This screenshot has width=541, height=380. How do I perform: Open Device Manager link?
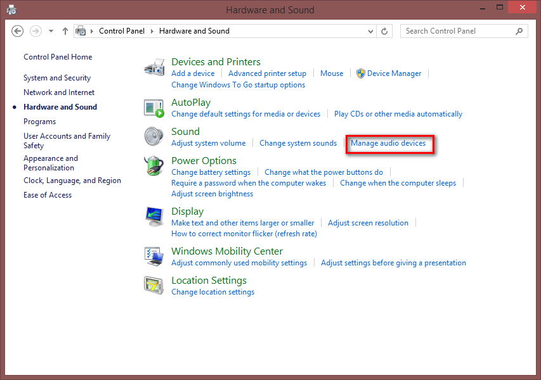(x=394, y=73)
